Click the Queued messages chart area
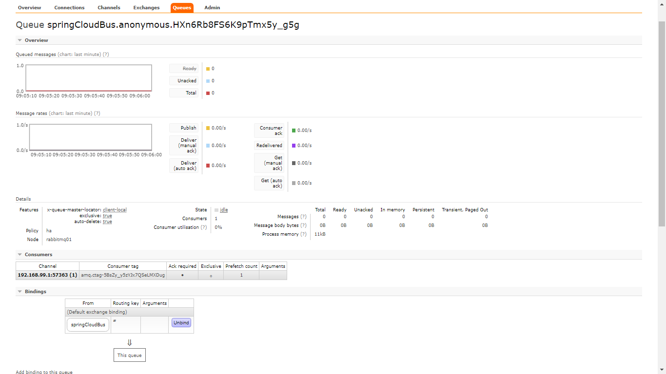Viewport: 666px width, 374px height. point(89,78)
